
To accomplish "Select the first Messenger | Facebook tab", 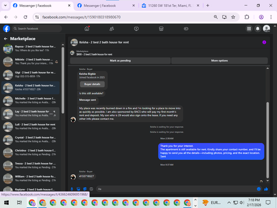I will click(42, 6).
